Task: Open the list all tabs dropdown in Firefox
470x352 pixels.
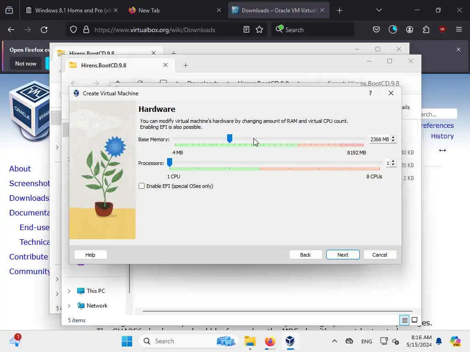Action: click(x=379, y=10)
